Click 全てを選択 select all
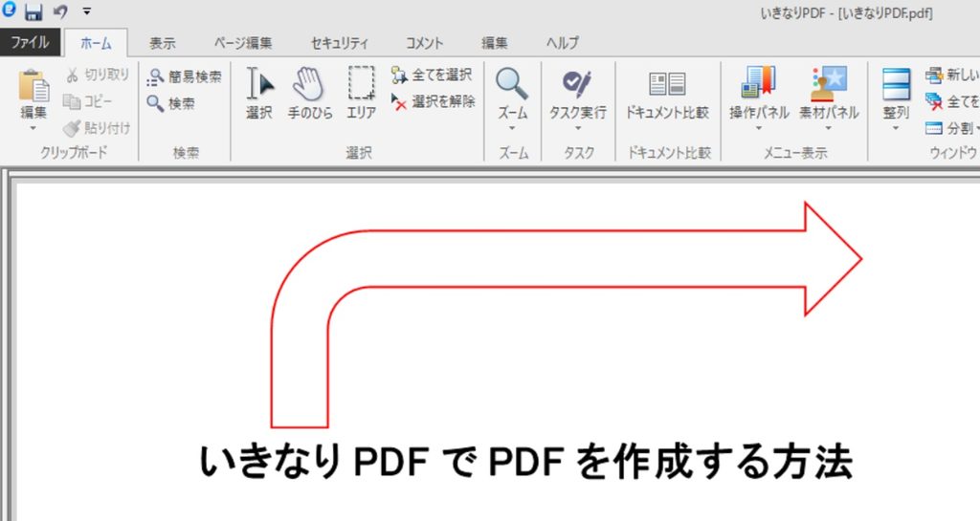Image resolution: width=980 pixels, height=521 pixels. tap(432, 75)
